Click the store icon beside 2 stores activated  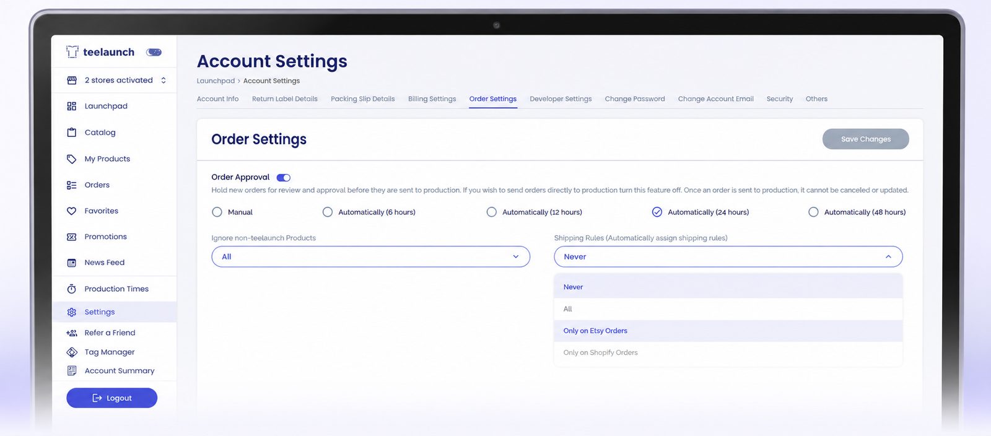point(72,81)
